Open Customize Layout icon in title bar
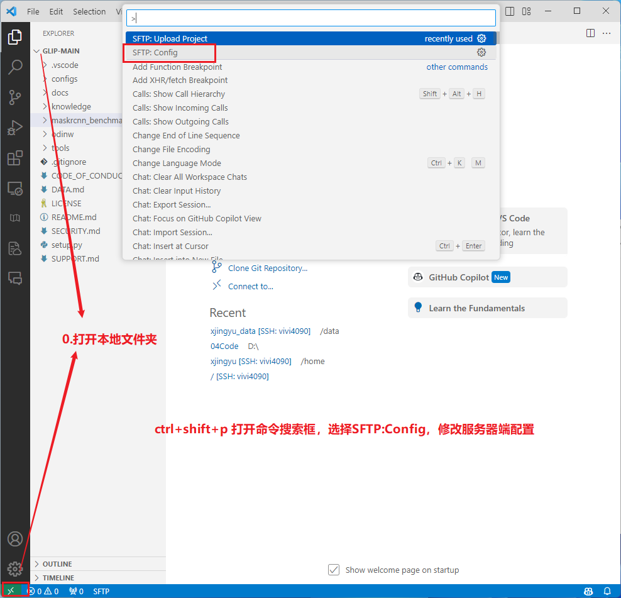Screen dimensions: 621x598 coord(526,11)
